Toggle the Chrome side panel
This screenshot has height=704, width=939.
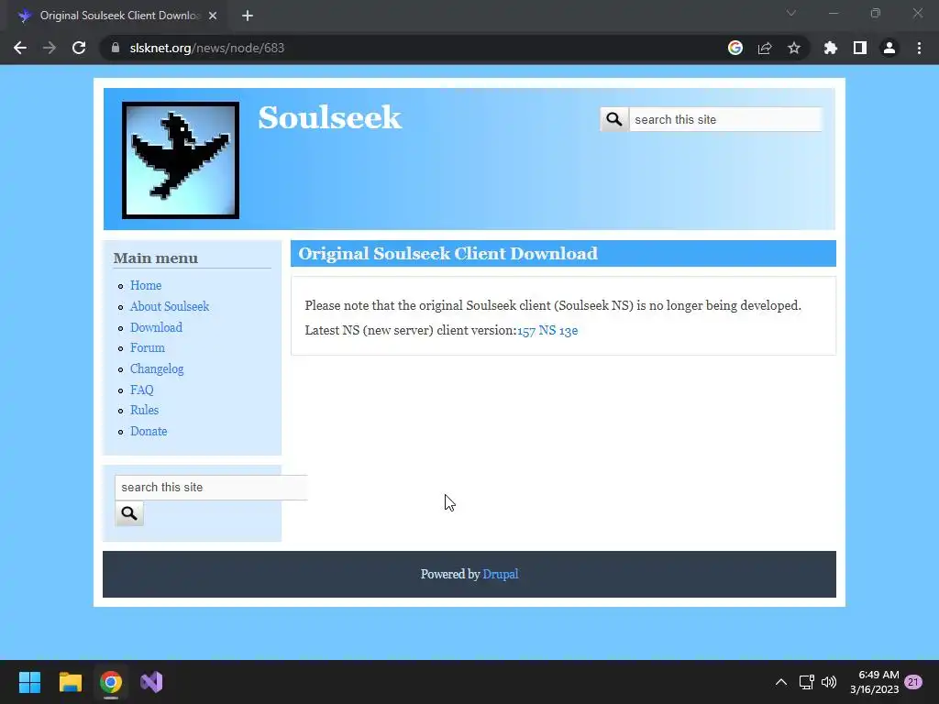tap(860, 48)
